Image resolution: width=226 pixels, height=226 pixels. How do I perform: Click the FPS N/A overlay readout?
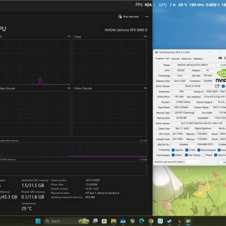tap(143, 5)
